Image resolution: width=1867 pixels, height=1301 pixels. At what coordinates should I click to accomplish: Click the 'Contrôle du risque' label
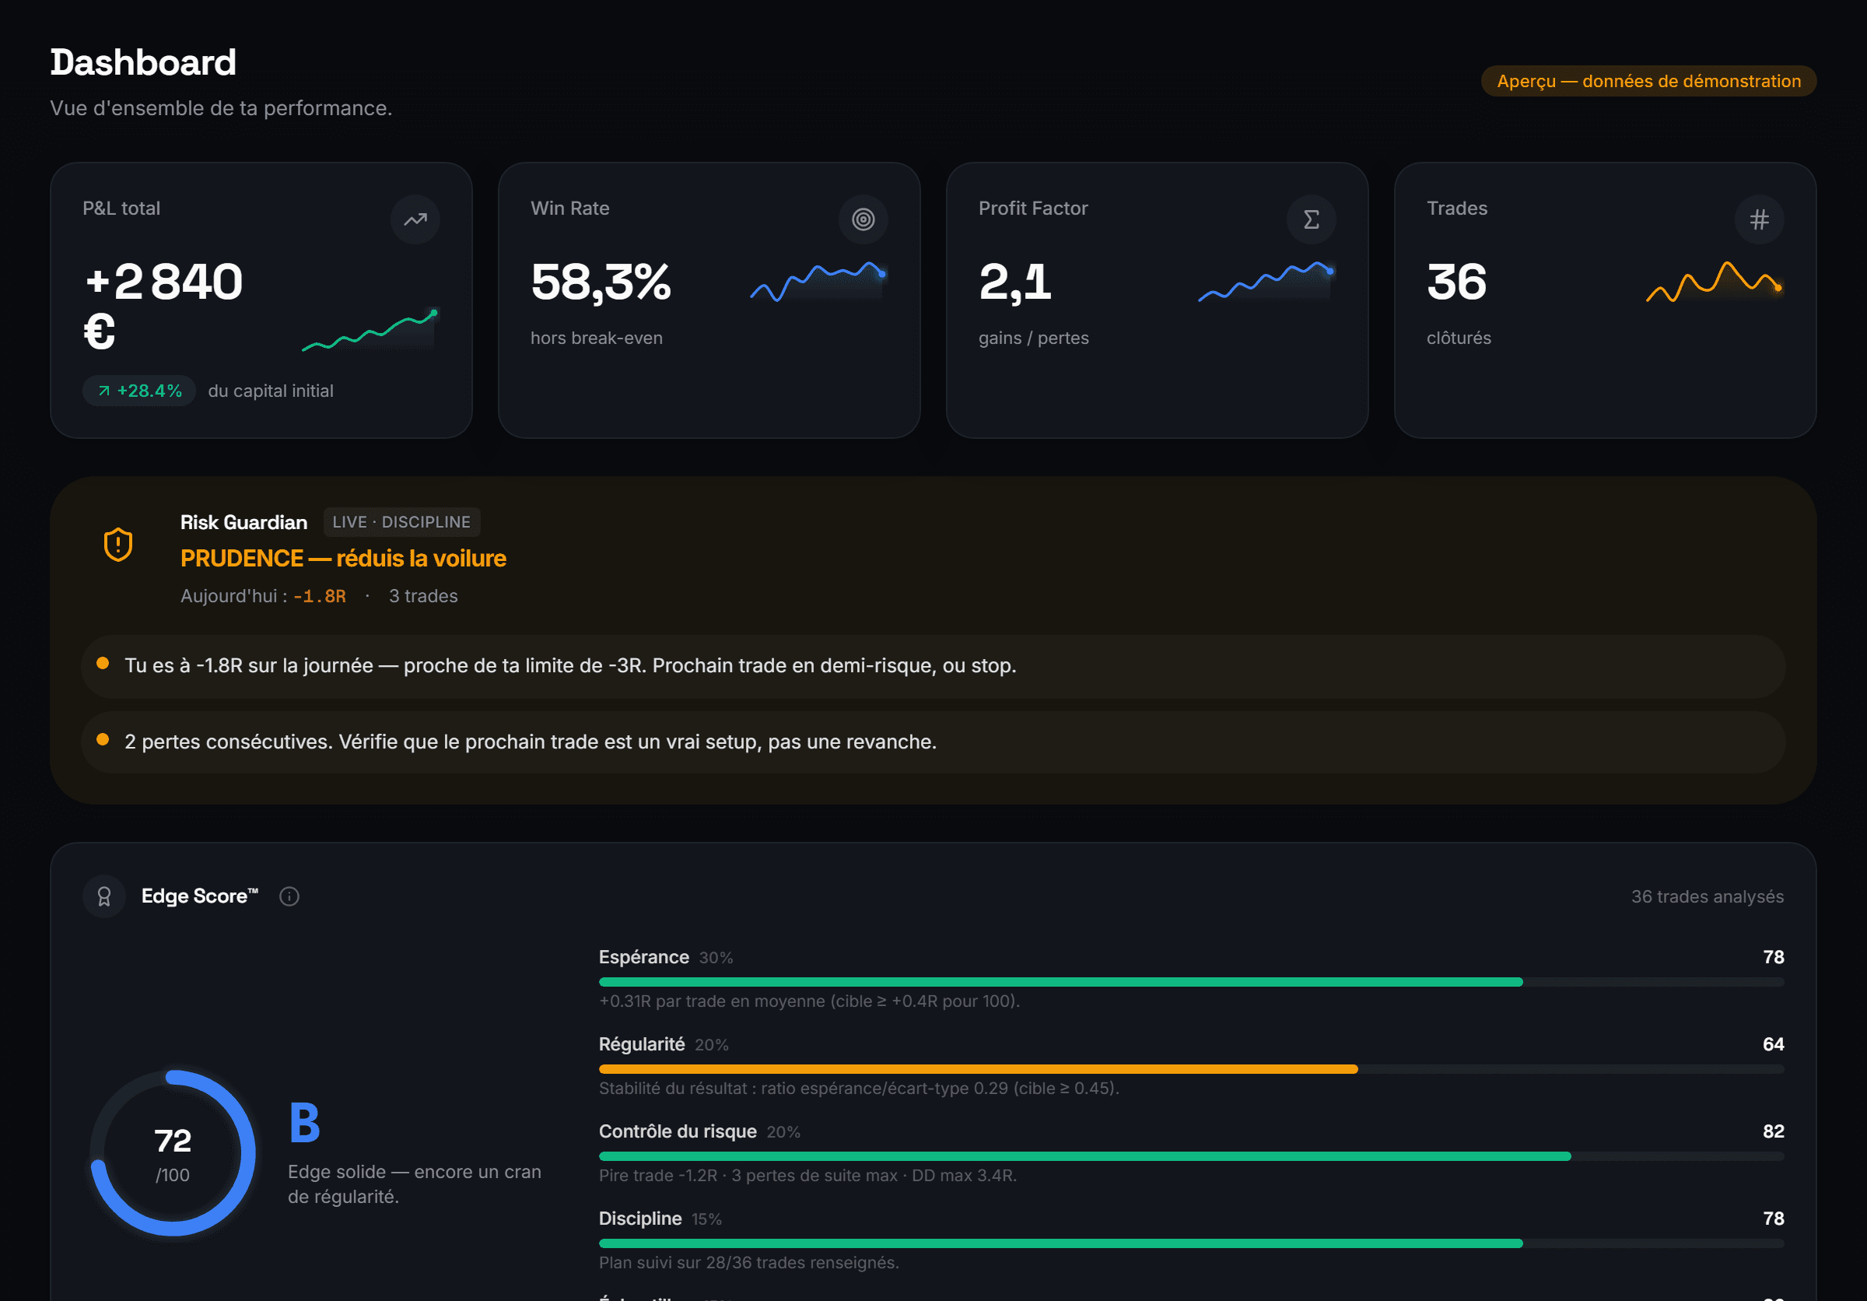click(x=678, y=1131)
